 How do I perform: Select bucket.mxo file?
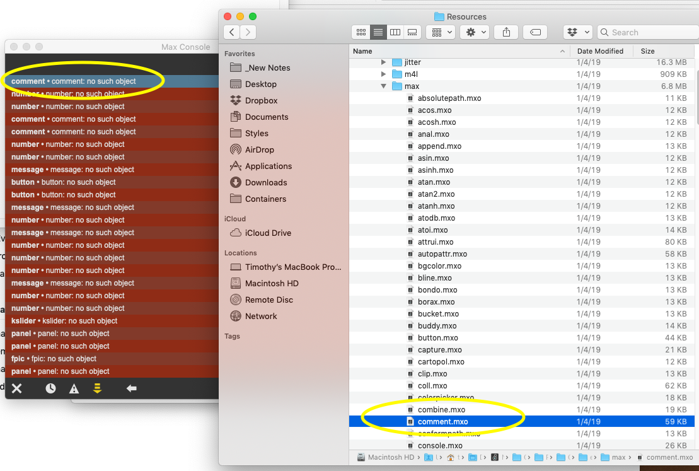click(522, 314)
